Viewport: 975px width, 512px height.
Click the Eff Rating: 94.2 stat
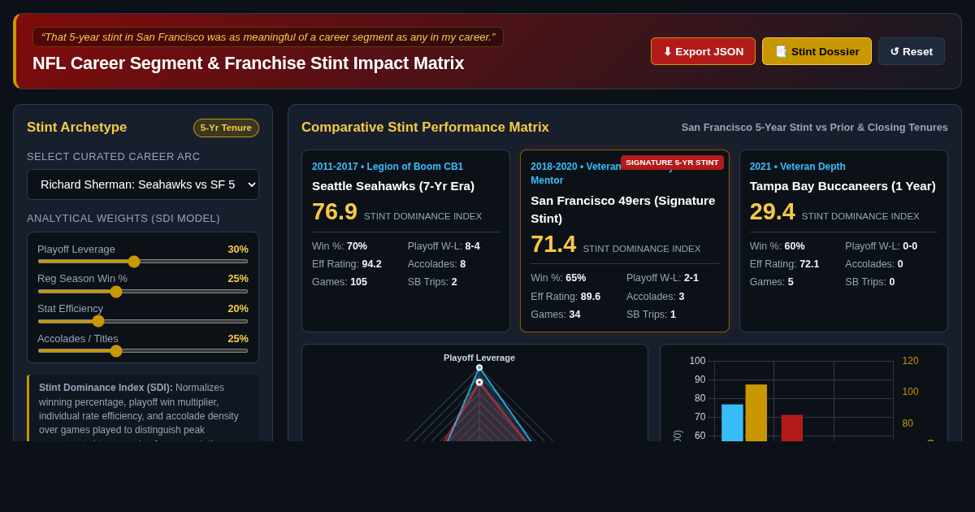tap(347, 264)
